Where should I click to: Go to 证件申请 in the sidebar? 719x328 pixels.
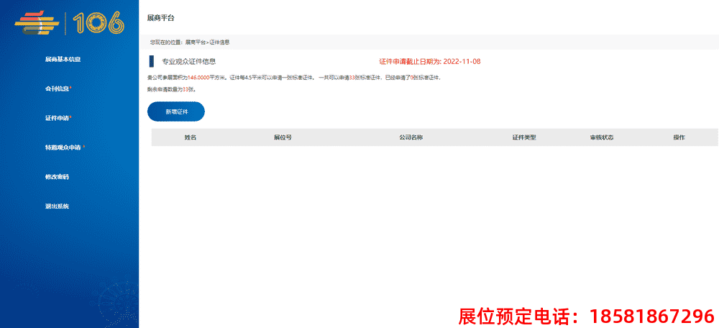[58, 118]
